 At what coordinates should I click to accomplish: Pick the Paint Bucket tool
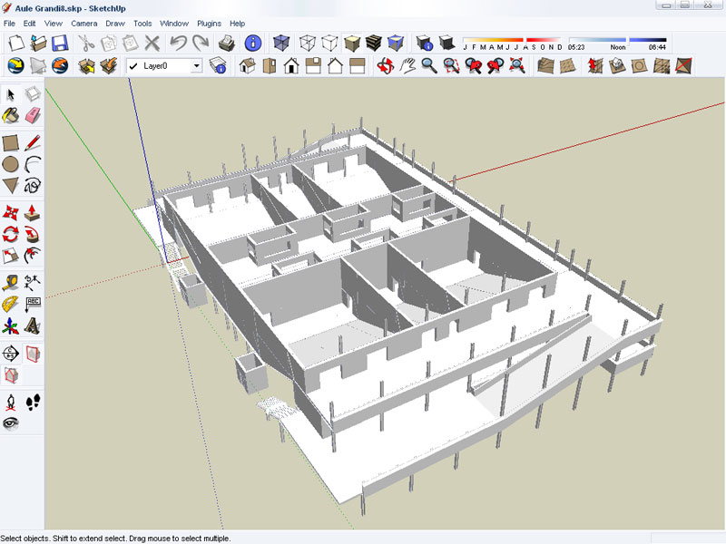(11, 115)
